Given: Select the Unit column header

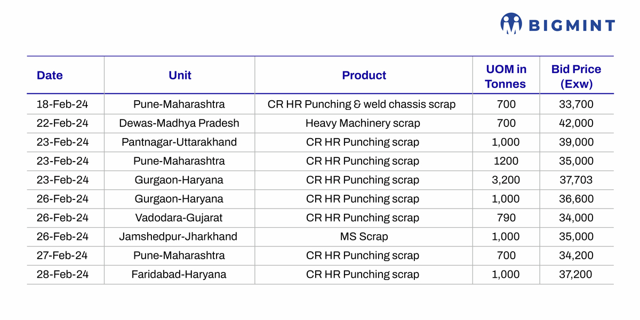Looking at the screenshot, I should 180,76.
